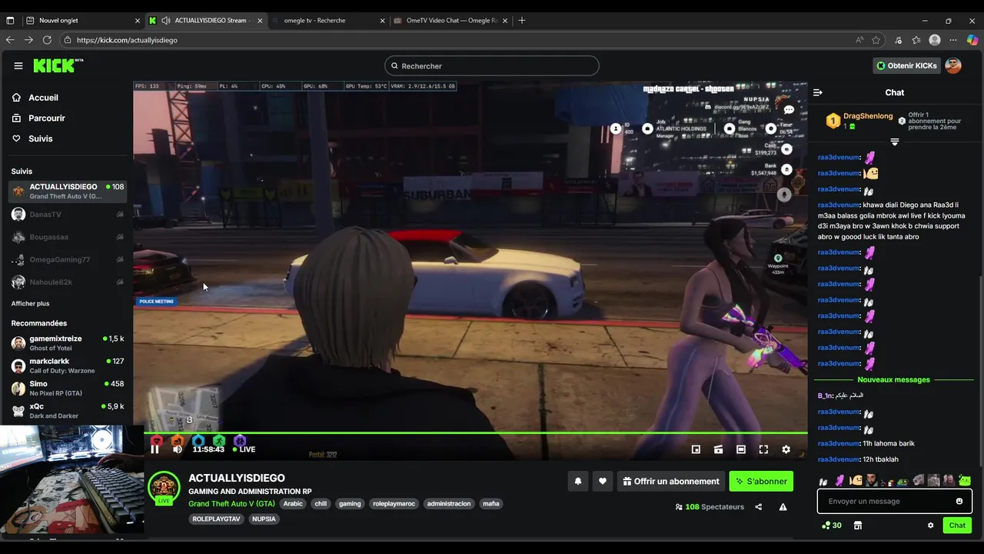
Task: Click Obtenir KICKs button
Action: pos(907,66)
